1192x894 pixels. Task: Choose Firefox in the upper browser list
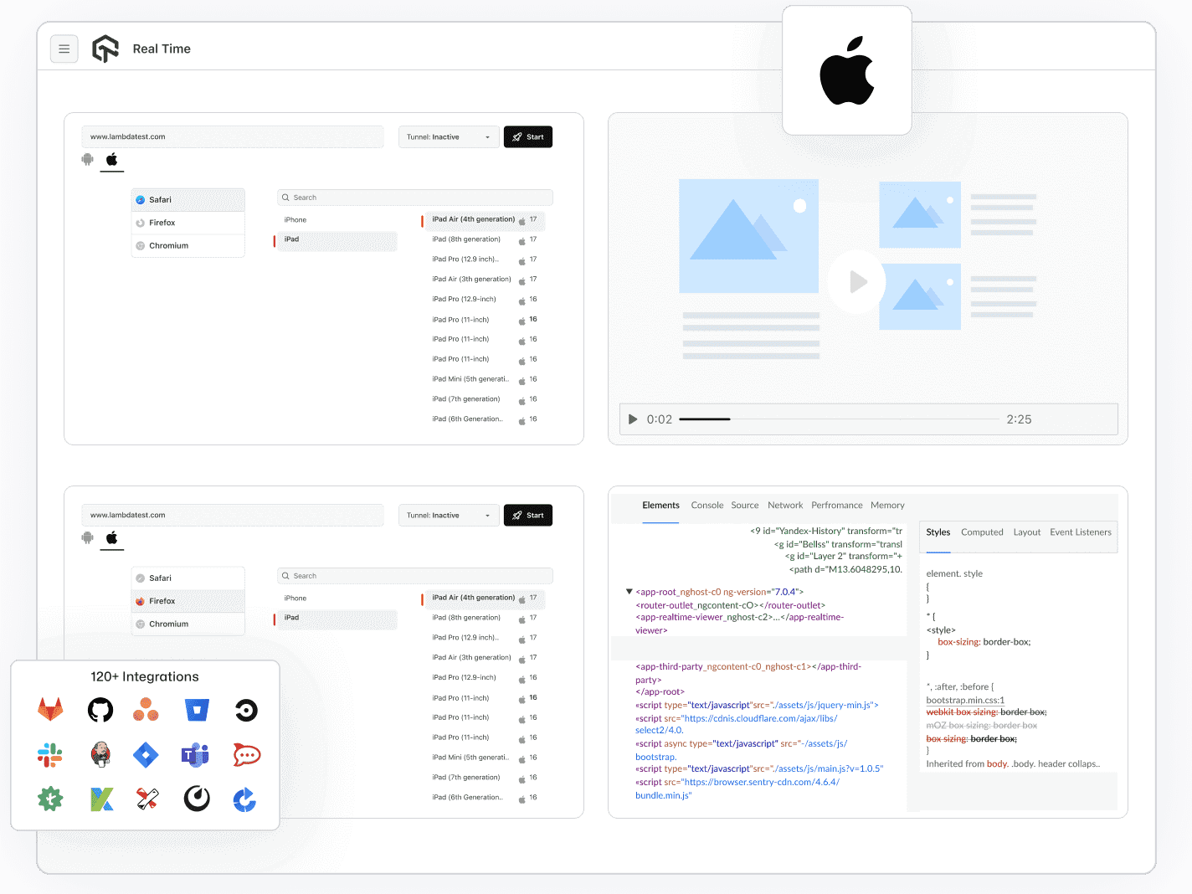(188, 223)
